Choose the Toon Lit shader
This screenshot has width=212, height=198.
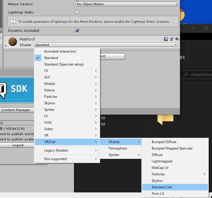[x=175, y=194]
